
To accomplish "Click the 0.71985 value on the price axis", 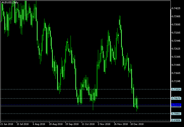I will pos(176,65).
